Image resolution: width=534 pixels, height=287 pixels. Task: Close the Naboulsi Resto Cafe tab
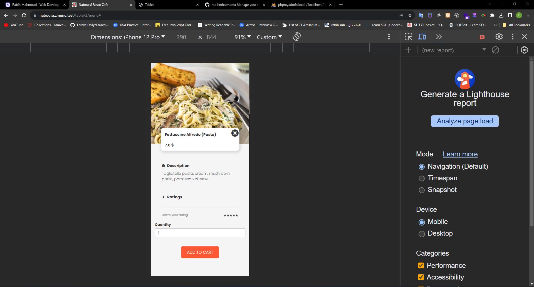pos(131,5)
